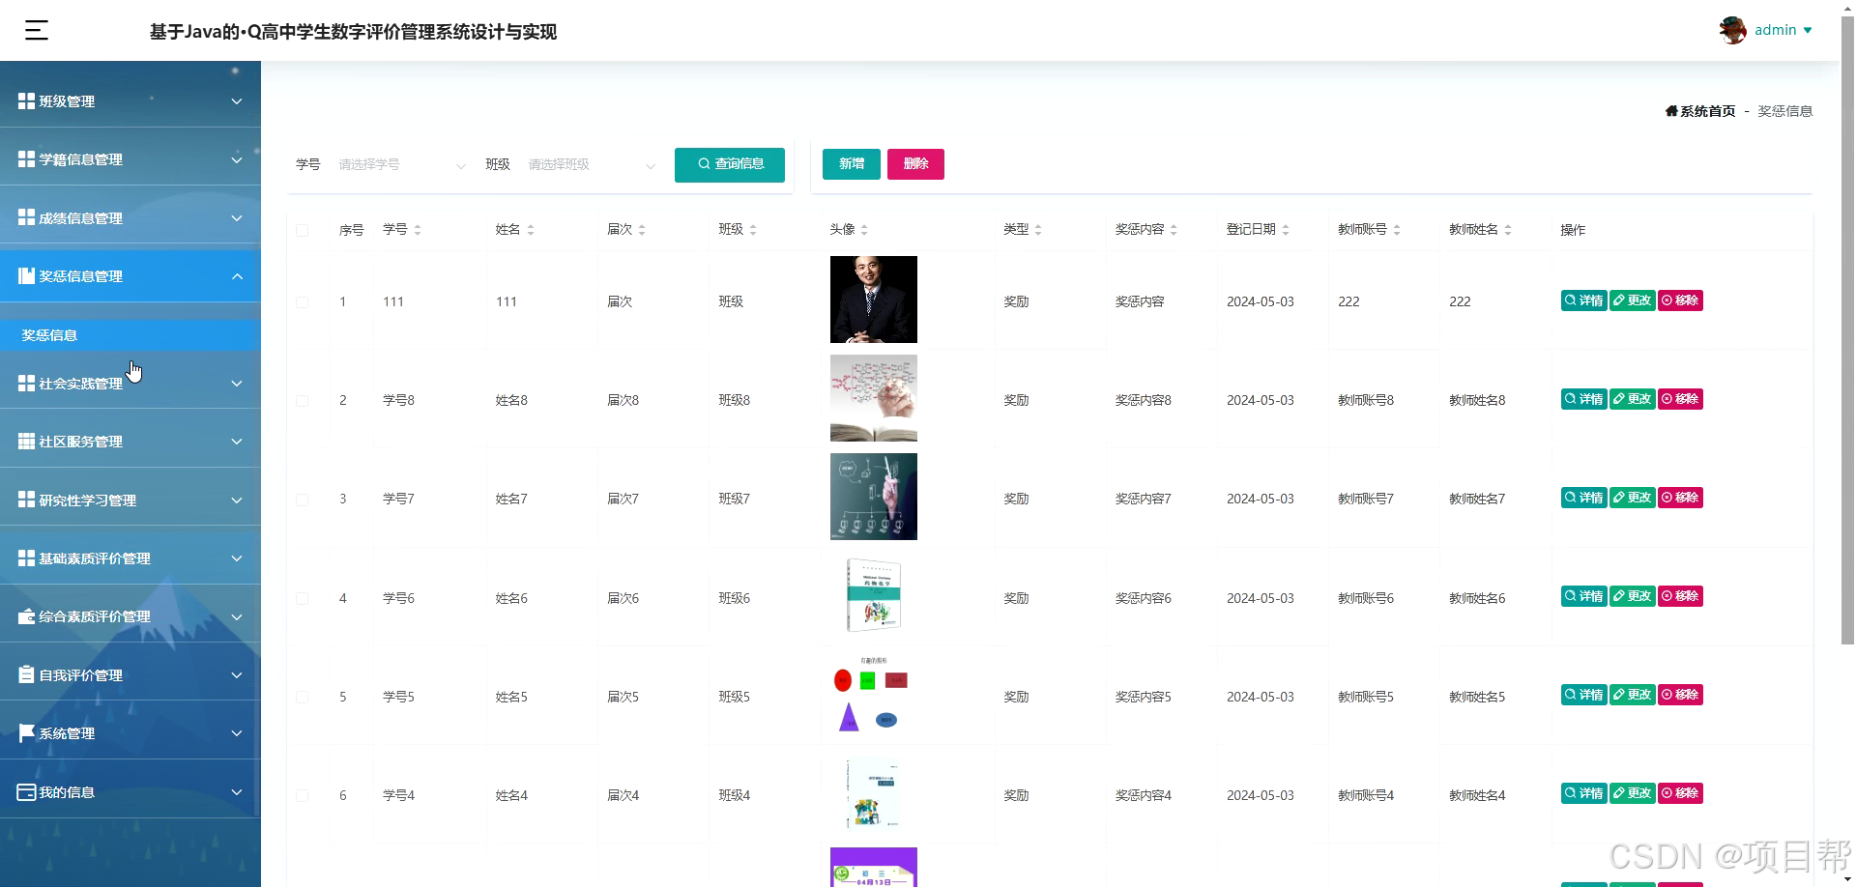
Task: Open 详情 for the 111 row
Action: (1583, 300)
